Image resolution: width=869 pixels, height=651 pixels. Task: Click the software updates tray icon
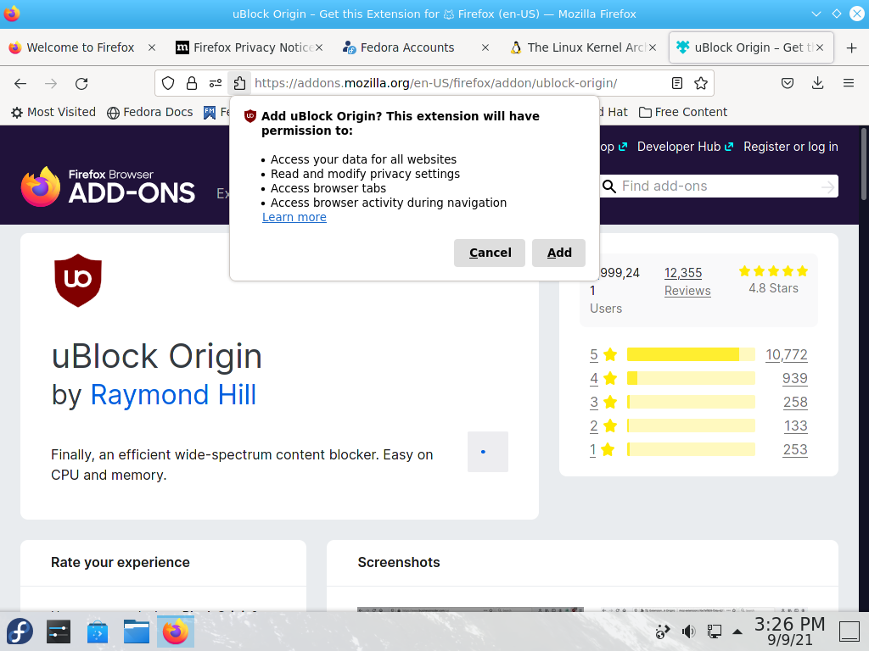[x=662, y=632]
